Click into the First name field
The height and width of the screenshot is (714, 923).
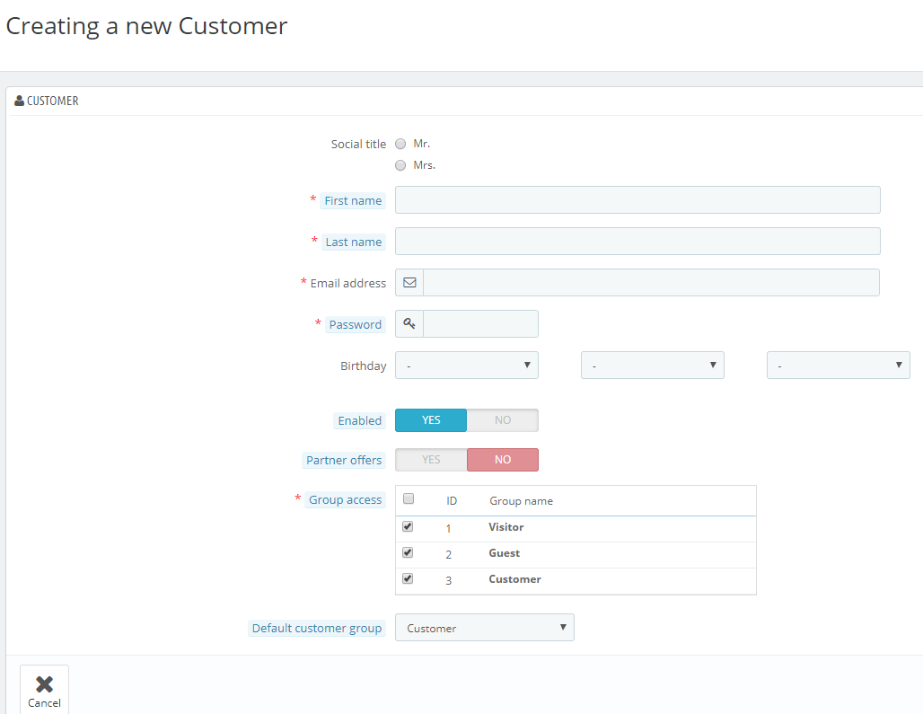pos(637,200)
